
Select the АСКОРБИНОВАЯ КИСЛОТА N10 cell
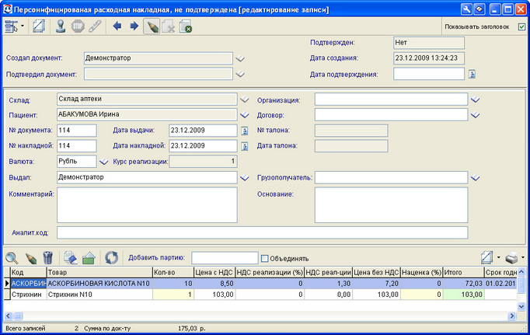(99, 283)
